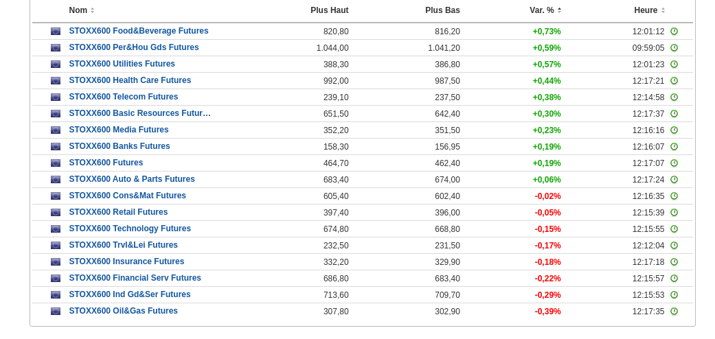The image size is (715, 339).
Task: Click the flag icon beside STOXX600 Food&Beverage Futures
Action: 56,32
